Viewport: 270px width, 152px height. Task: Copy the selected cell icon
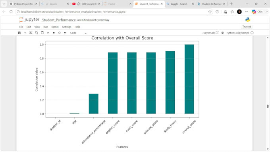[37, 33]
